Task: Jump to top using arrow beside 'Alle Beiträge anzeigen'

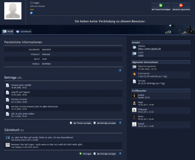Action: [120, 123]
